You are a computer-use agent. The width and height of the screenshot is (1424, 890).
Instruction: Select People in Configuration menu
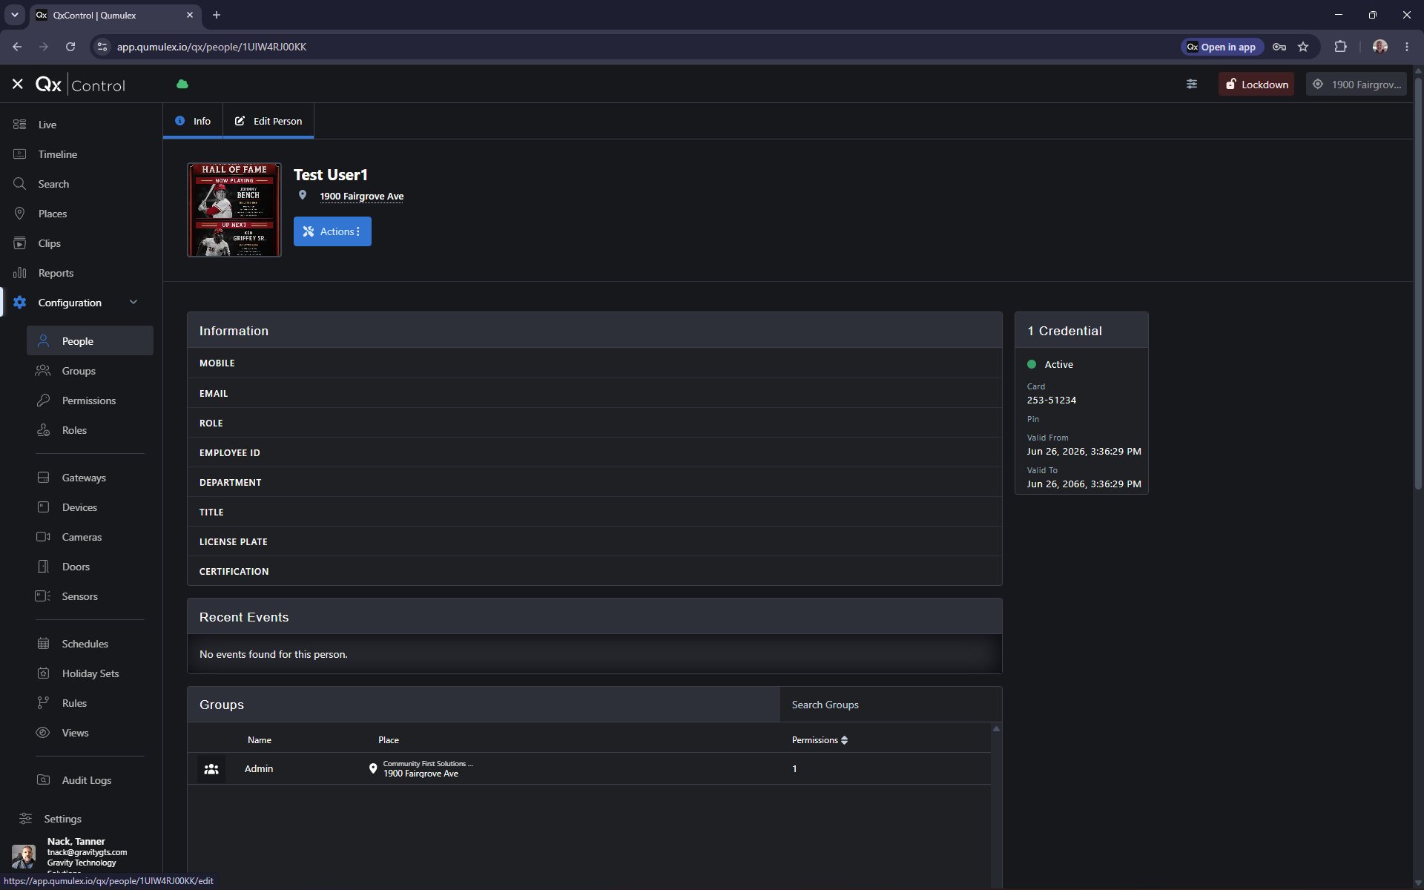[90, 341]
